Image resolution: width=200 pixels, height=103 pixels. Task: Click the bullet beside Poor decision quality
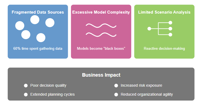point(26,86)
